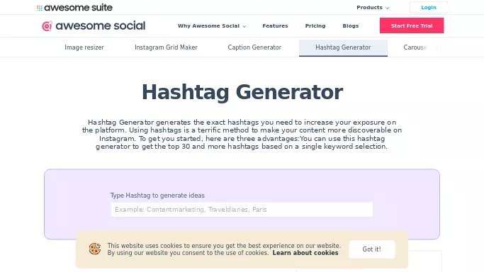Click the Start Free Trial button
The image size is (484, 272).
[x=412, y=25]
